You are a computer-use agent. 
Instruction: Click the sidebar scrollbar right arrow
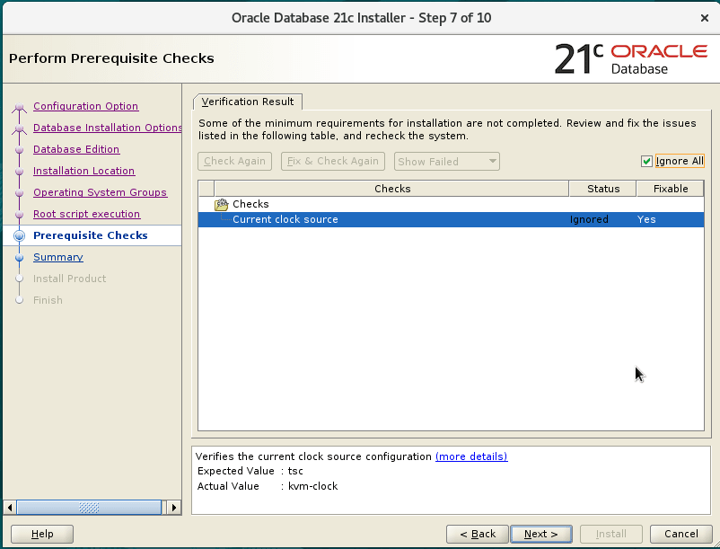click(x=174, y=508)
